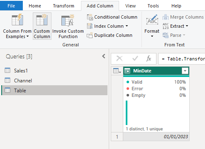Select the Sales1 query
Screen dimensions: 205x149
(x=54, y=71)
